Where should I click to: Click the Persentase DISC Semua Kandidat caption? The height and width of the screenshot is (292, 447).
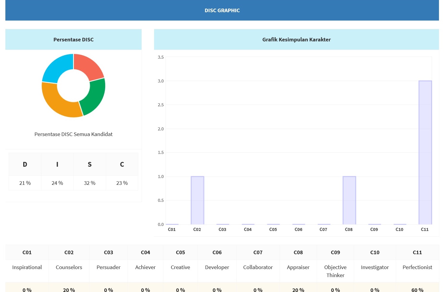tap(73, 134)
